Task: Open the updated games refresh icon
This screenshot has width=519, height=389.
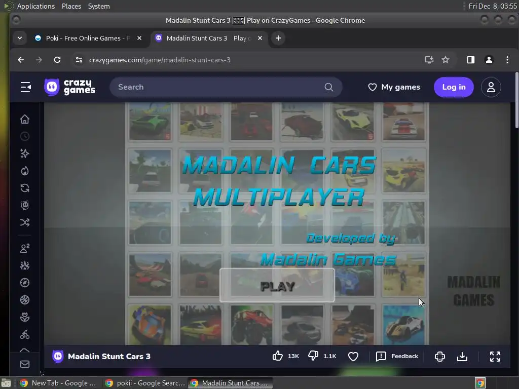Action: [25, 188]
